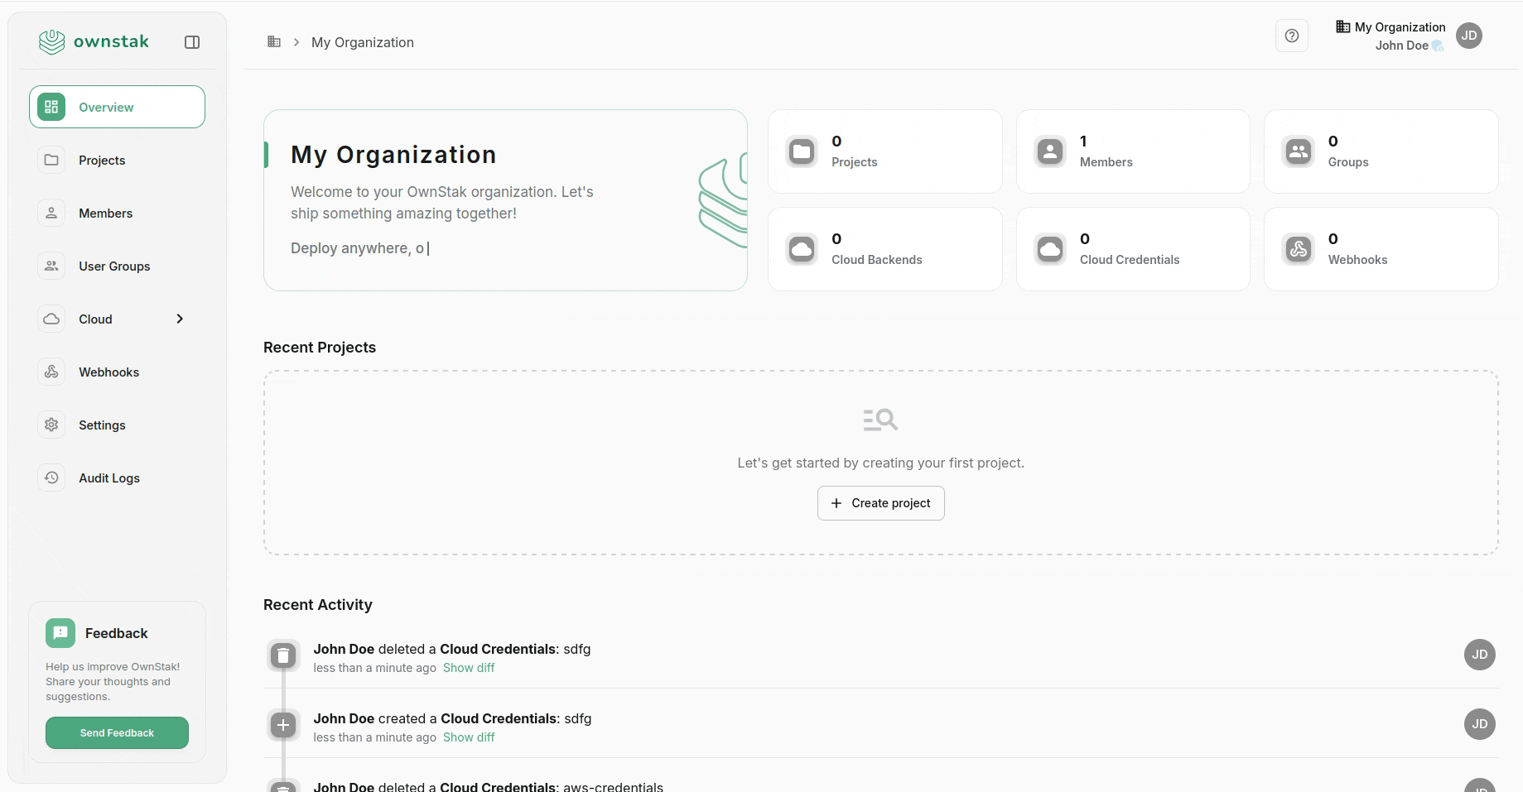
Task: Expand the Cloud menu chevron
Action: tap(180, 319)
